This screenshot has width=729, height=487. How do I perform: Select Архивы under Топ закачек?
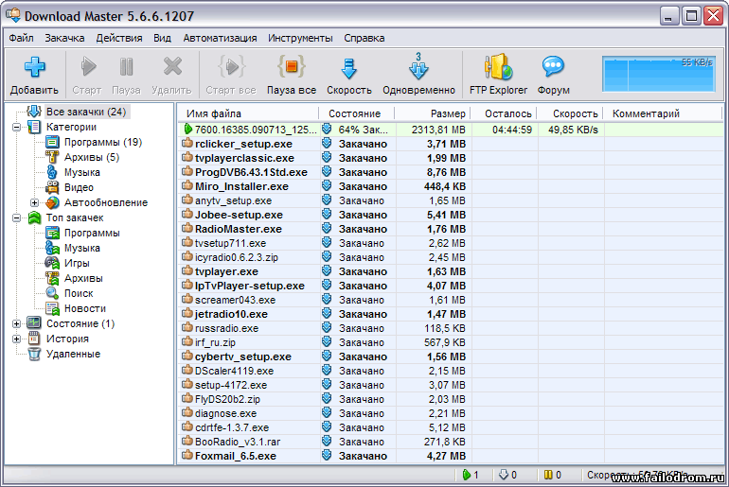click(83, 278)
